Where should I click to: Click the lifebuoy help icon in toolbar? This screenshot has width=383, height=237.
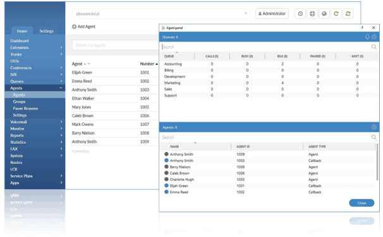point(312,14)
